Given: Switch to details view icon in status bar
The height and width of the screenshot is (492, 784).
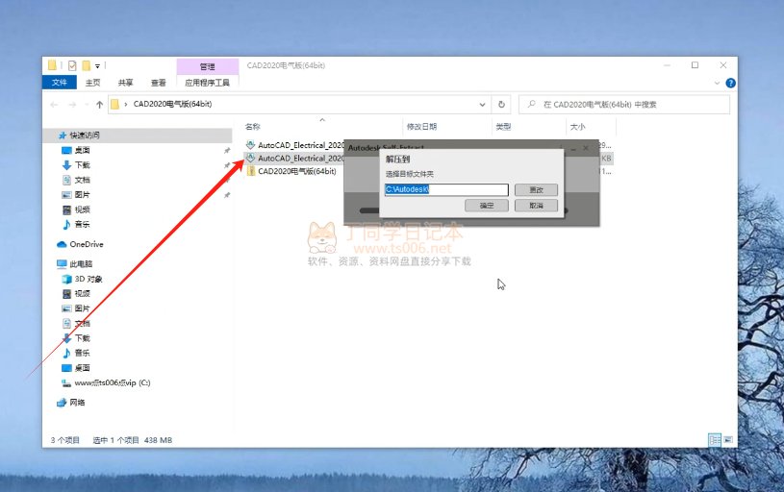Looking at the screenshot, I should [715, 440].
